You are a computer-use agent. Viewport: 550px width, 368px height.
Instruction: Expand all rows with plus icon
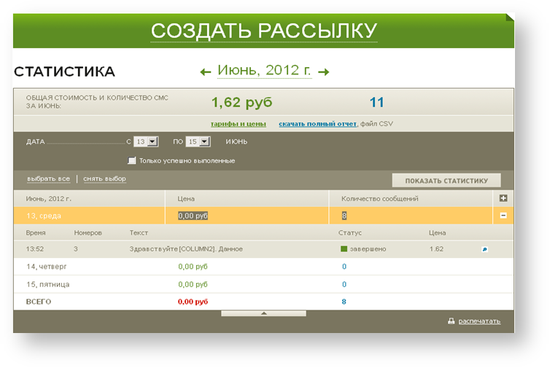point(503,198)
